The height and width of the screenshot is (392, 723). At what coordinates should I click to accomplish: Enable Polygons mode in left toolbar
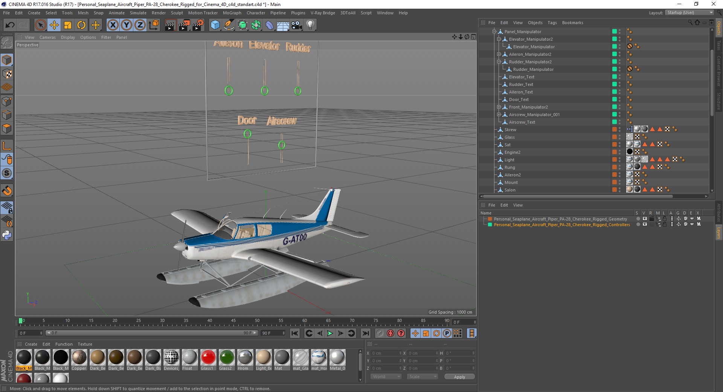(7, 129)
